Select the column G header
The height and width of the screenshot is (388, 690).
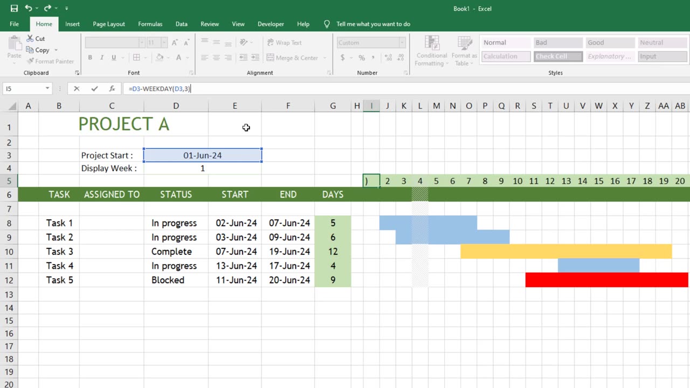coord(333,106)
